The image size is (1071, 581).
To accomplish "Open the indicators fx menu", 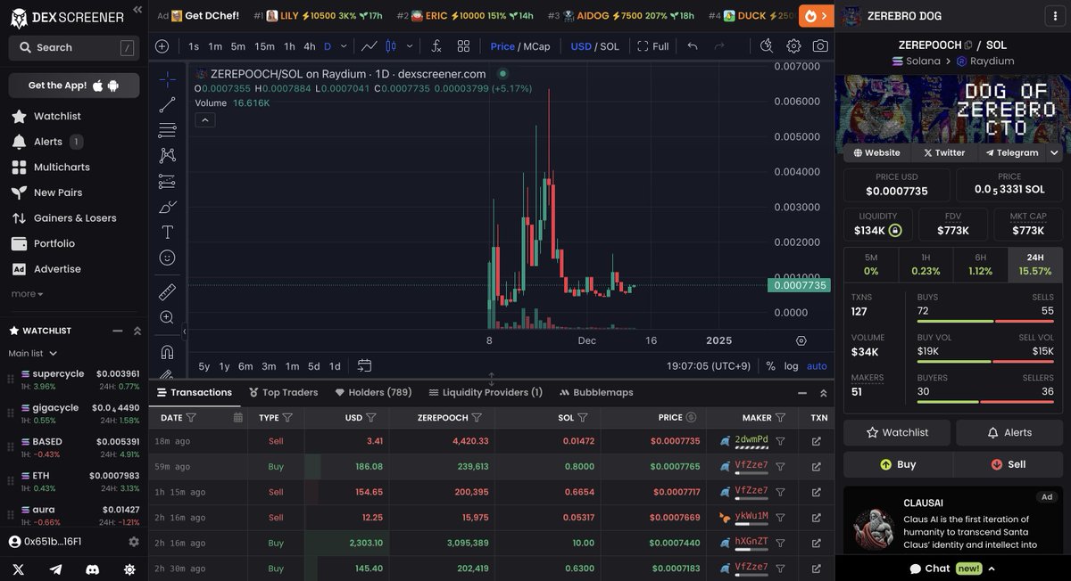I will pyautogui.click(x=436, y=46).
